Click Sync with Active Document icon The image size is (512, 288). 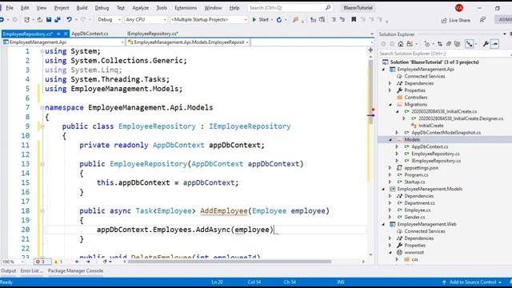click(x=440, y=44)
